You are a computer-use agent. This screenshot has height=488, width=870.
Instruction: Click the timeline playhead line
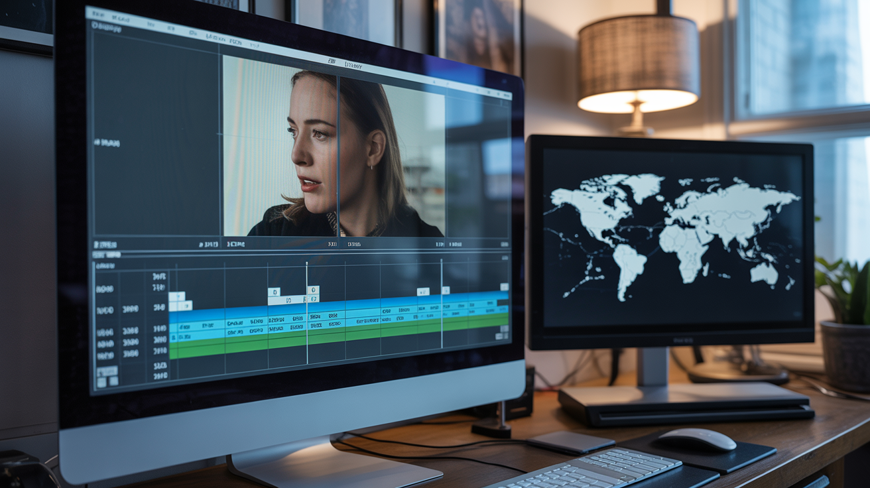307,313
